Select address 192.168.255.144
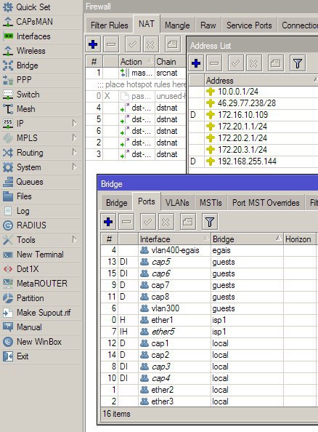318x432 pixels. tap(253, 161)
